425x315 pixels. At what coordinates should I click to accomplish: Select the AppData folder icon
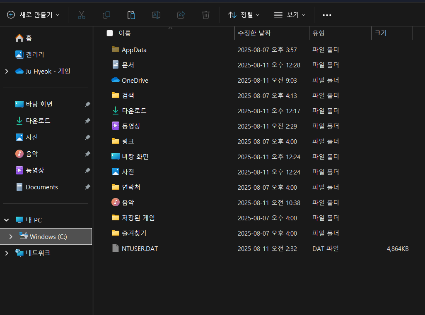(116, 49)
